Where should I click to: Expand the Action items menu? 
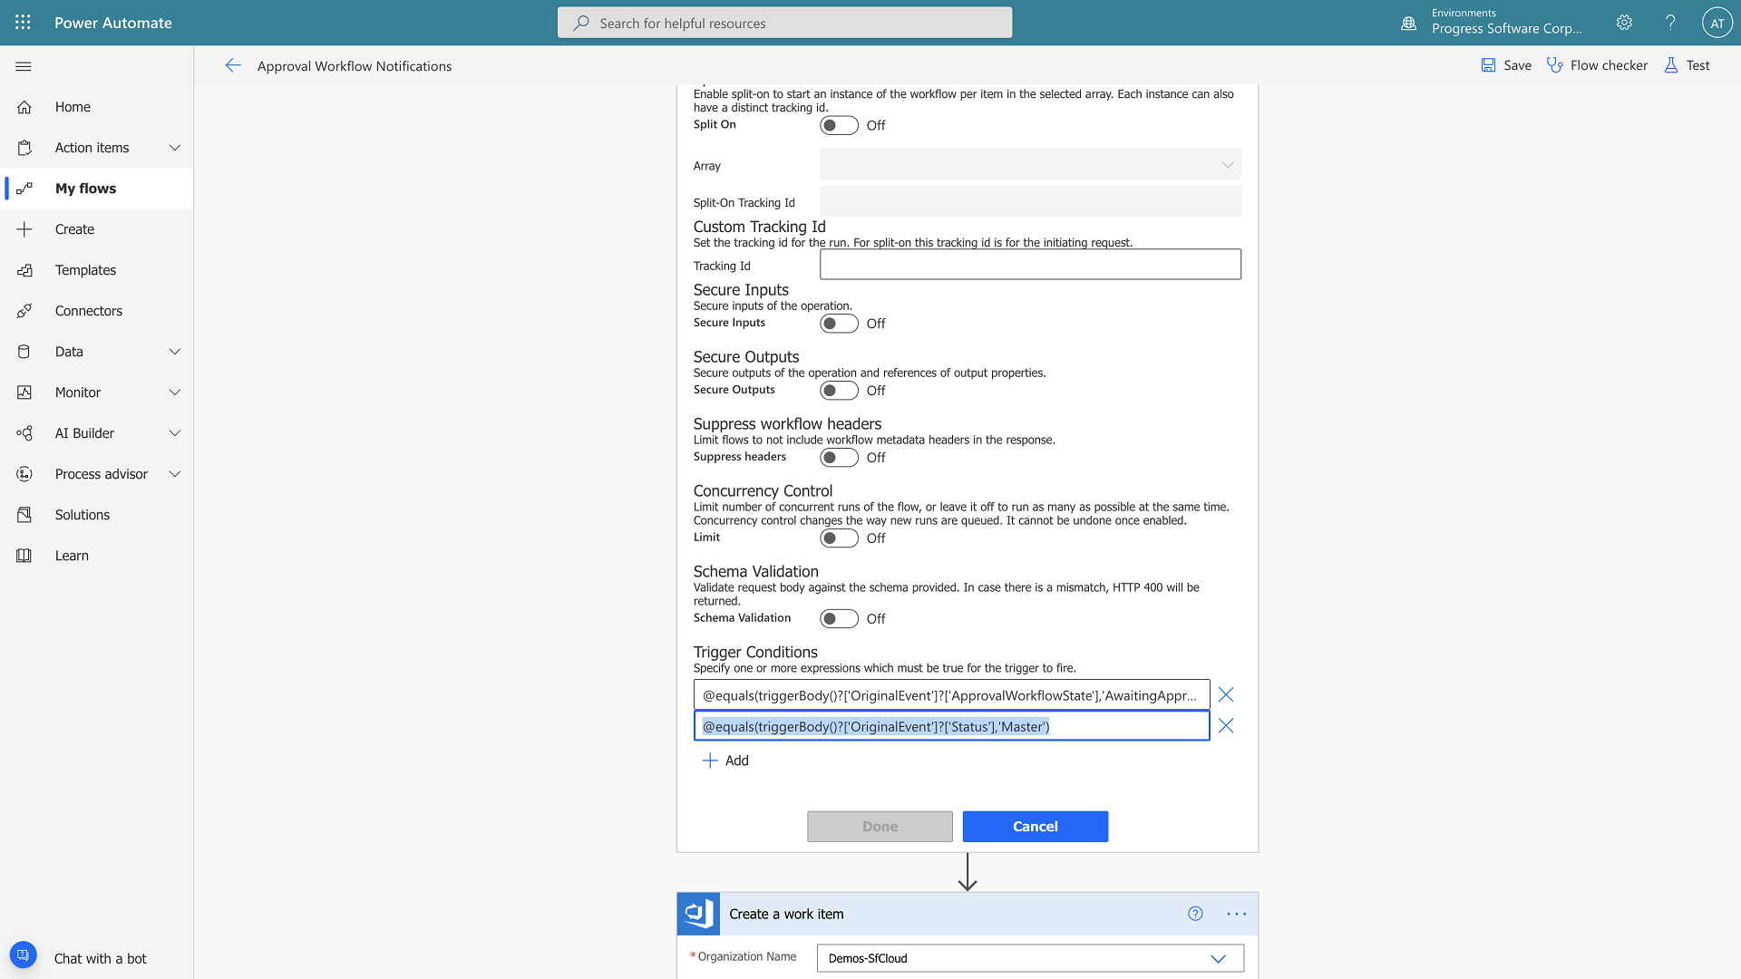pos(175,148)
